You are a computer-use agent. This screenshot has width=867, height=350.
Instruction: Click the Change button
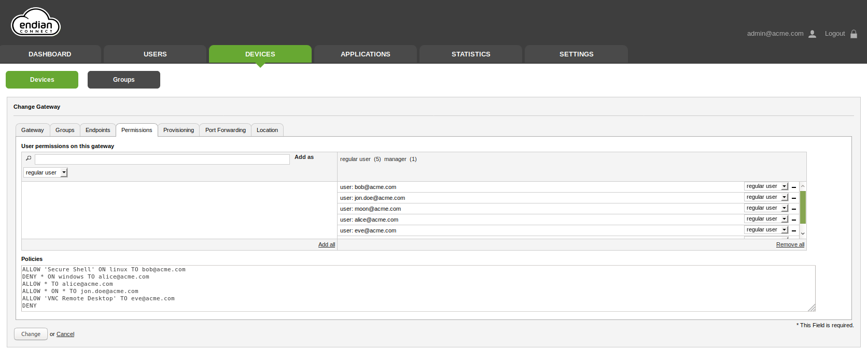pyautogui.click(x=31, y=334)
